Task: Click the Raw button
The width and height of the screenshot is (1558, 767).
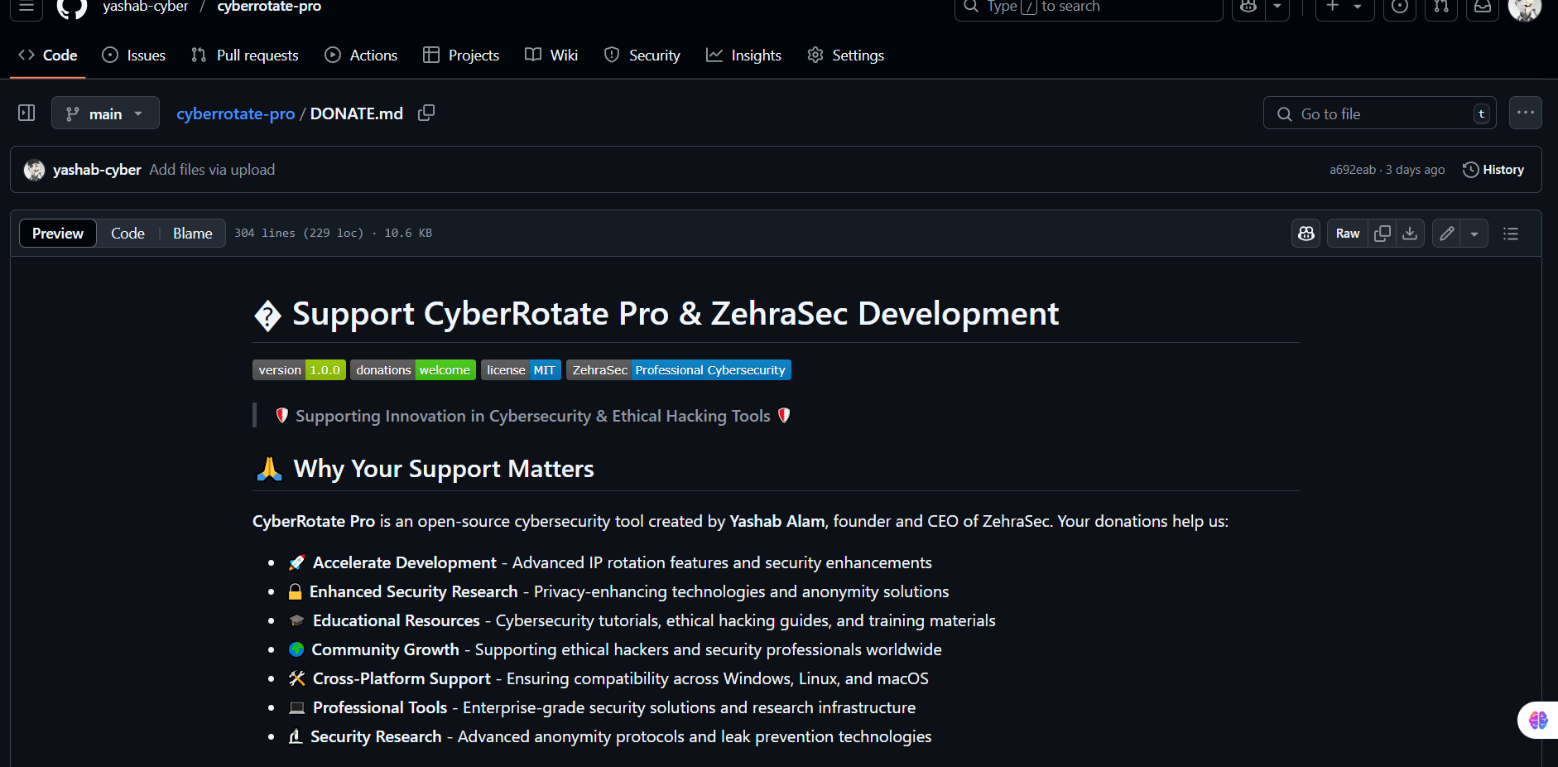Action: [x=1347, y=234]
